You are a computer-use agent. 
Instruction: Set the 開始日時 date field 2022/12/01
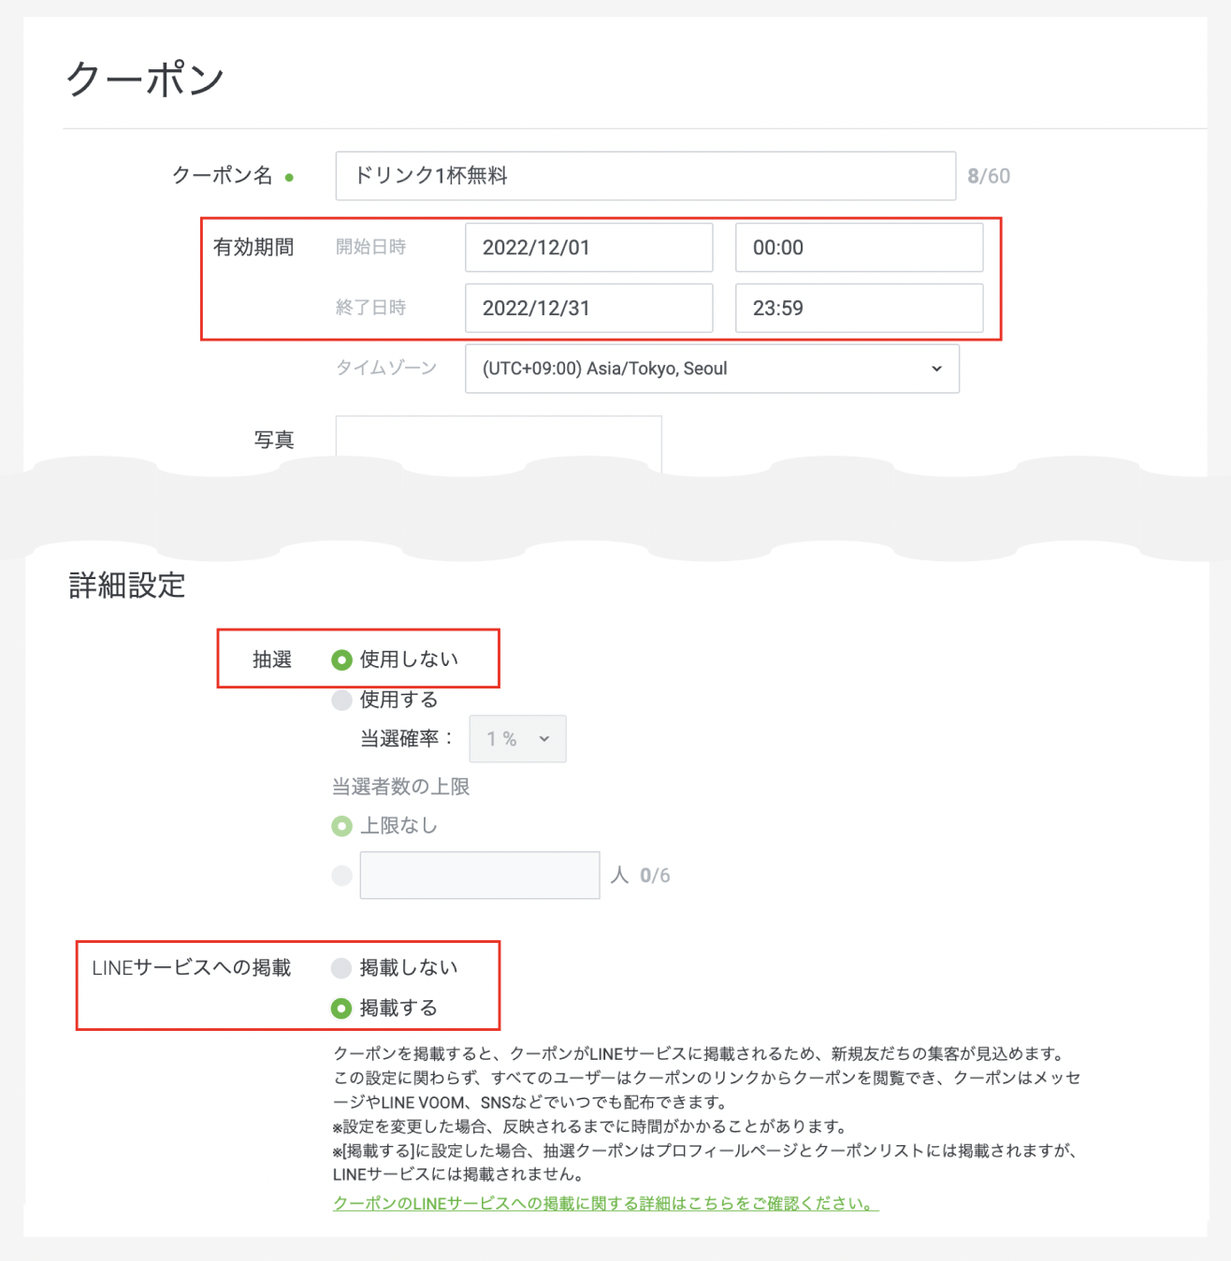pyautogui.click(x=588, y=248)
